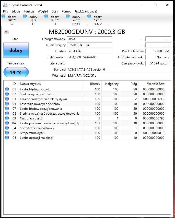Open the Język(Language) menu
175x218 pixels.
[x=86, y=11]
